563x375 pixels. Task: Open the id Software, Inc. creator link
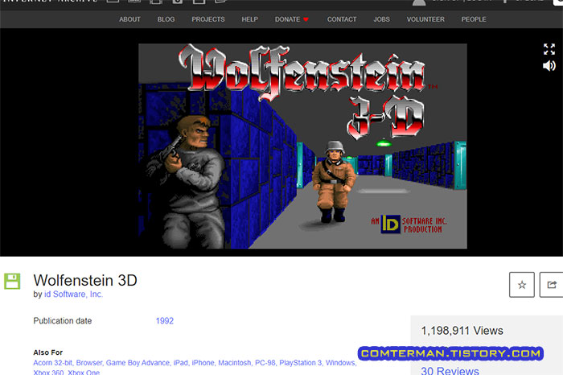pyautogui.click(x=73, y=295)
